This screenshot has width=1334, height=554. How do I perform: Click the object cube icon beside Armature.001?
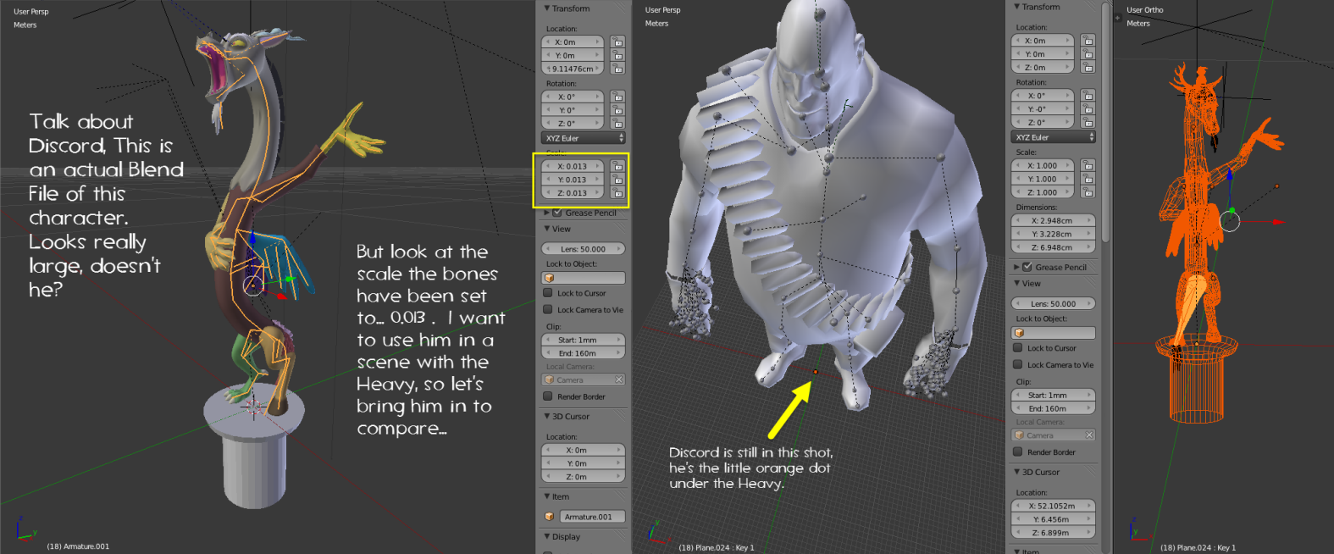click(549, 517)
